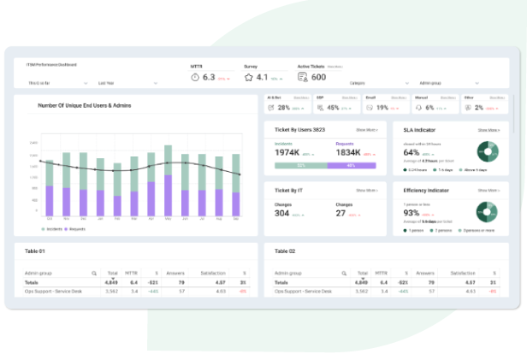Click Table 02 Total column sort arrow
Viewport: 527px width, 354px height.
point(363,279)
